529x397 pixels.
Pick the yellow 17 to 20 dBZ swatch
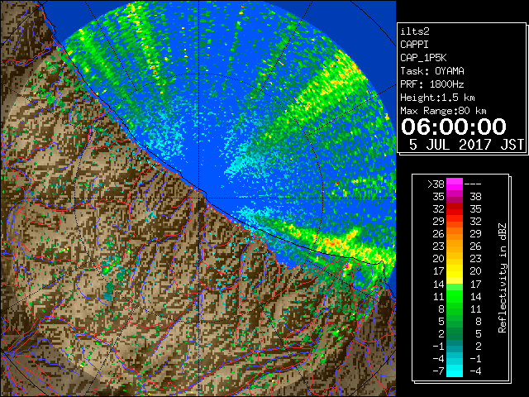pyautogui.click(x=455, y=271)
